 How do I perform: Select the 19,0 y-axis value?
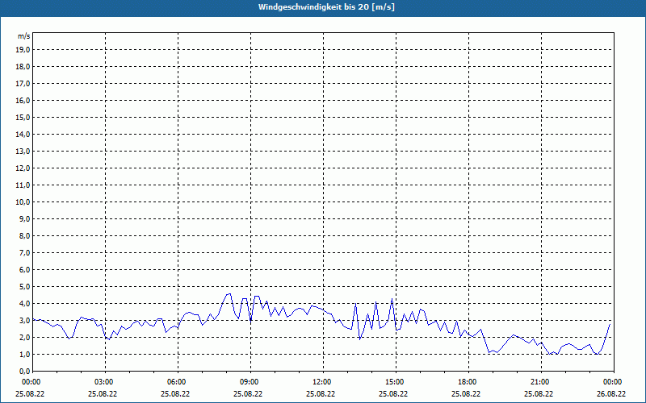(23, 50)
